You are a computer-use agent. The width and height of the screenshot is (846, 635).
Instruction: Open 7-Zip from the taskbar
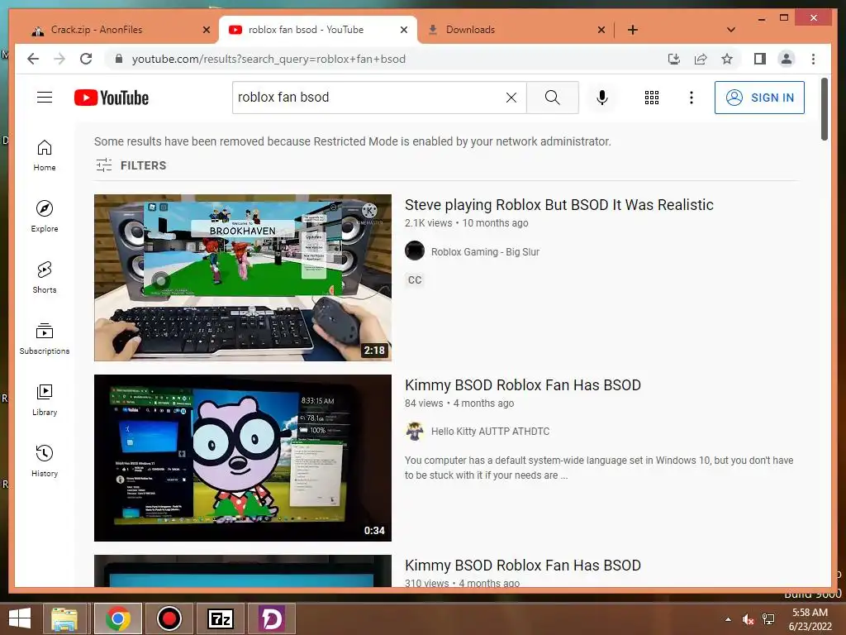[x=220, y=618]
